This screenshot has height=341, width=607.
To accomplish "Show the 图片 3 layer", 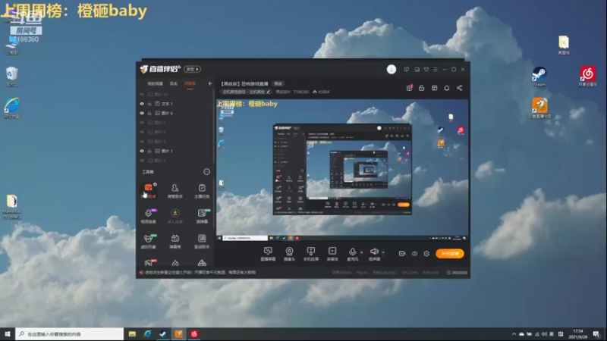I will [x=142, y=142].
